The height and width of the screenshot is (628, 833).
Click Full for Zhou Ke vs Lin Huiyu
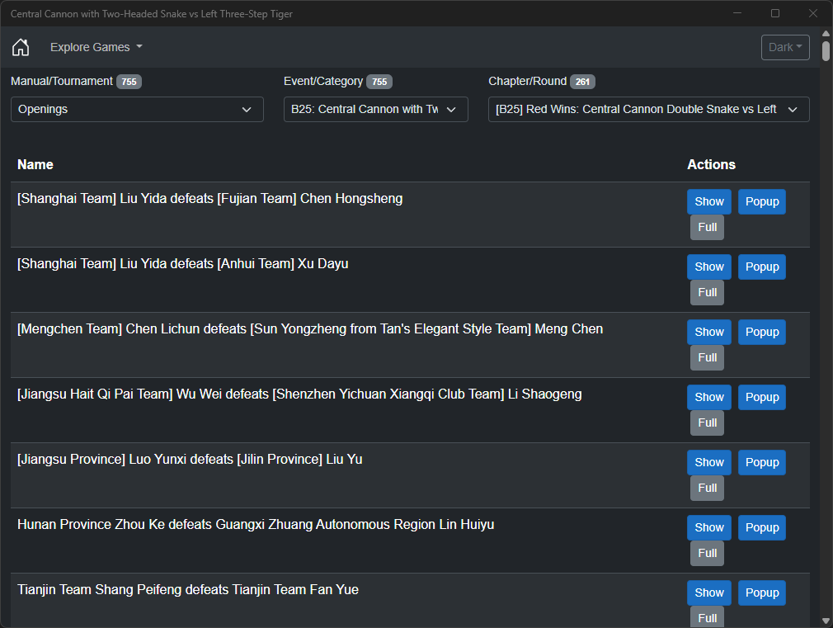click(x=707, y=553)
